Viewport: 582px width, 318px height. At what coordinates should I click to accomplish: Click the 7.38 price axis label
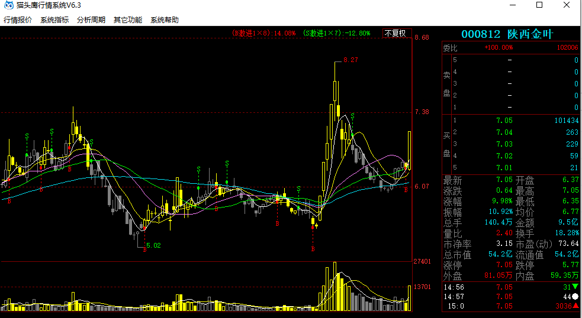tap(422, 112)
